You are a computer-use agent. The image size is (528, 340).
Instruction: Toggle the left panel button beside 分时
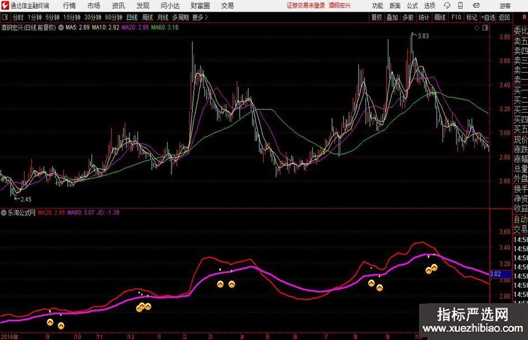point(4,17)
